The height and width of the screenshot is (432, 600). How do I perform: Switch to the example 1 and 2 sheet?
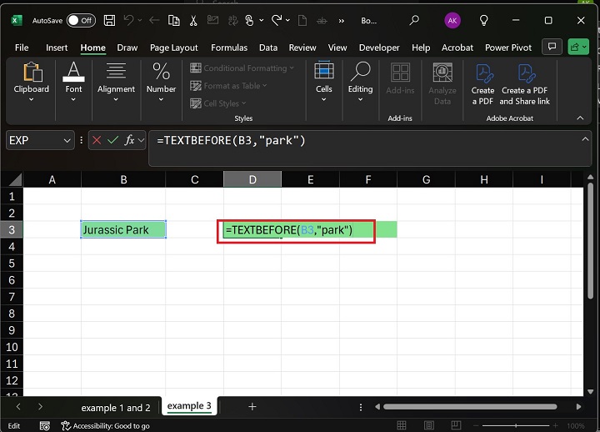point(116,407)
